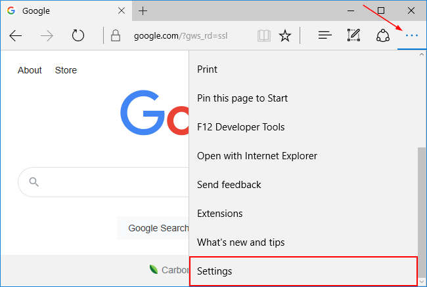Open Extensions from the menu
Viewport: 427px width, 287px height.
(303, 214)
